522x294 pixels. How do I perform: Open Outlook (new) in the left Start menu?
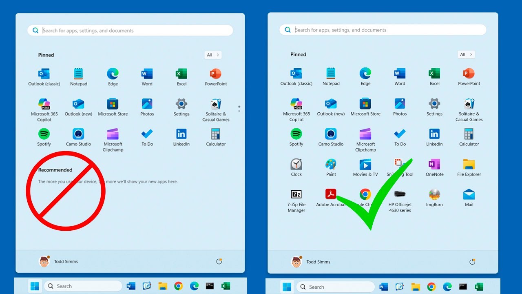[x=78, y=107]
